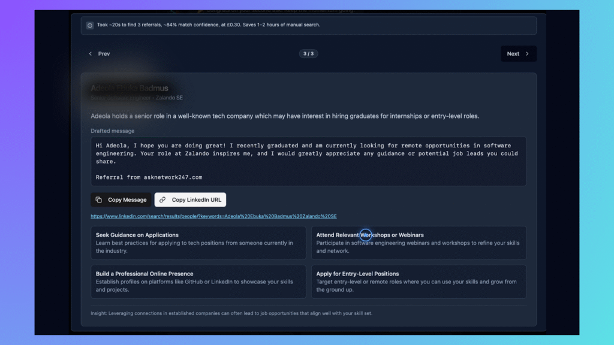Open the LinkedIn search results link
The height and width of the screenshot is (345, 614).
213,216
